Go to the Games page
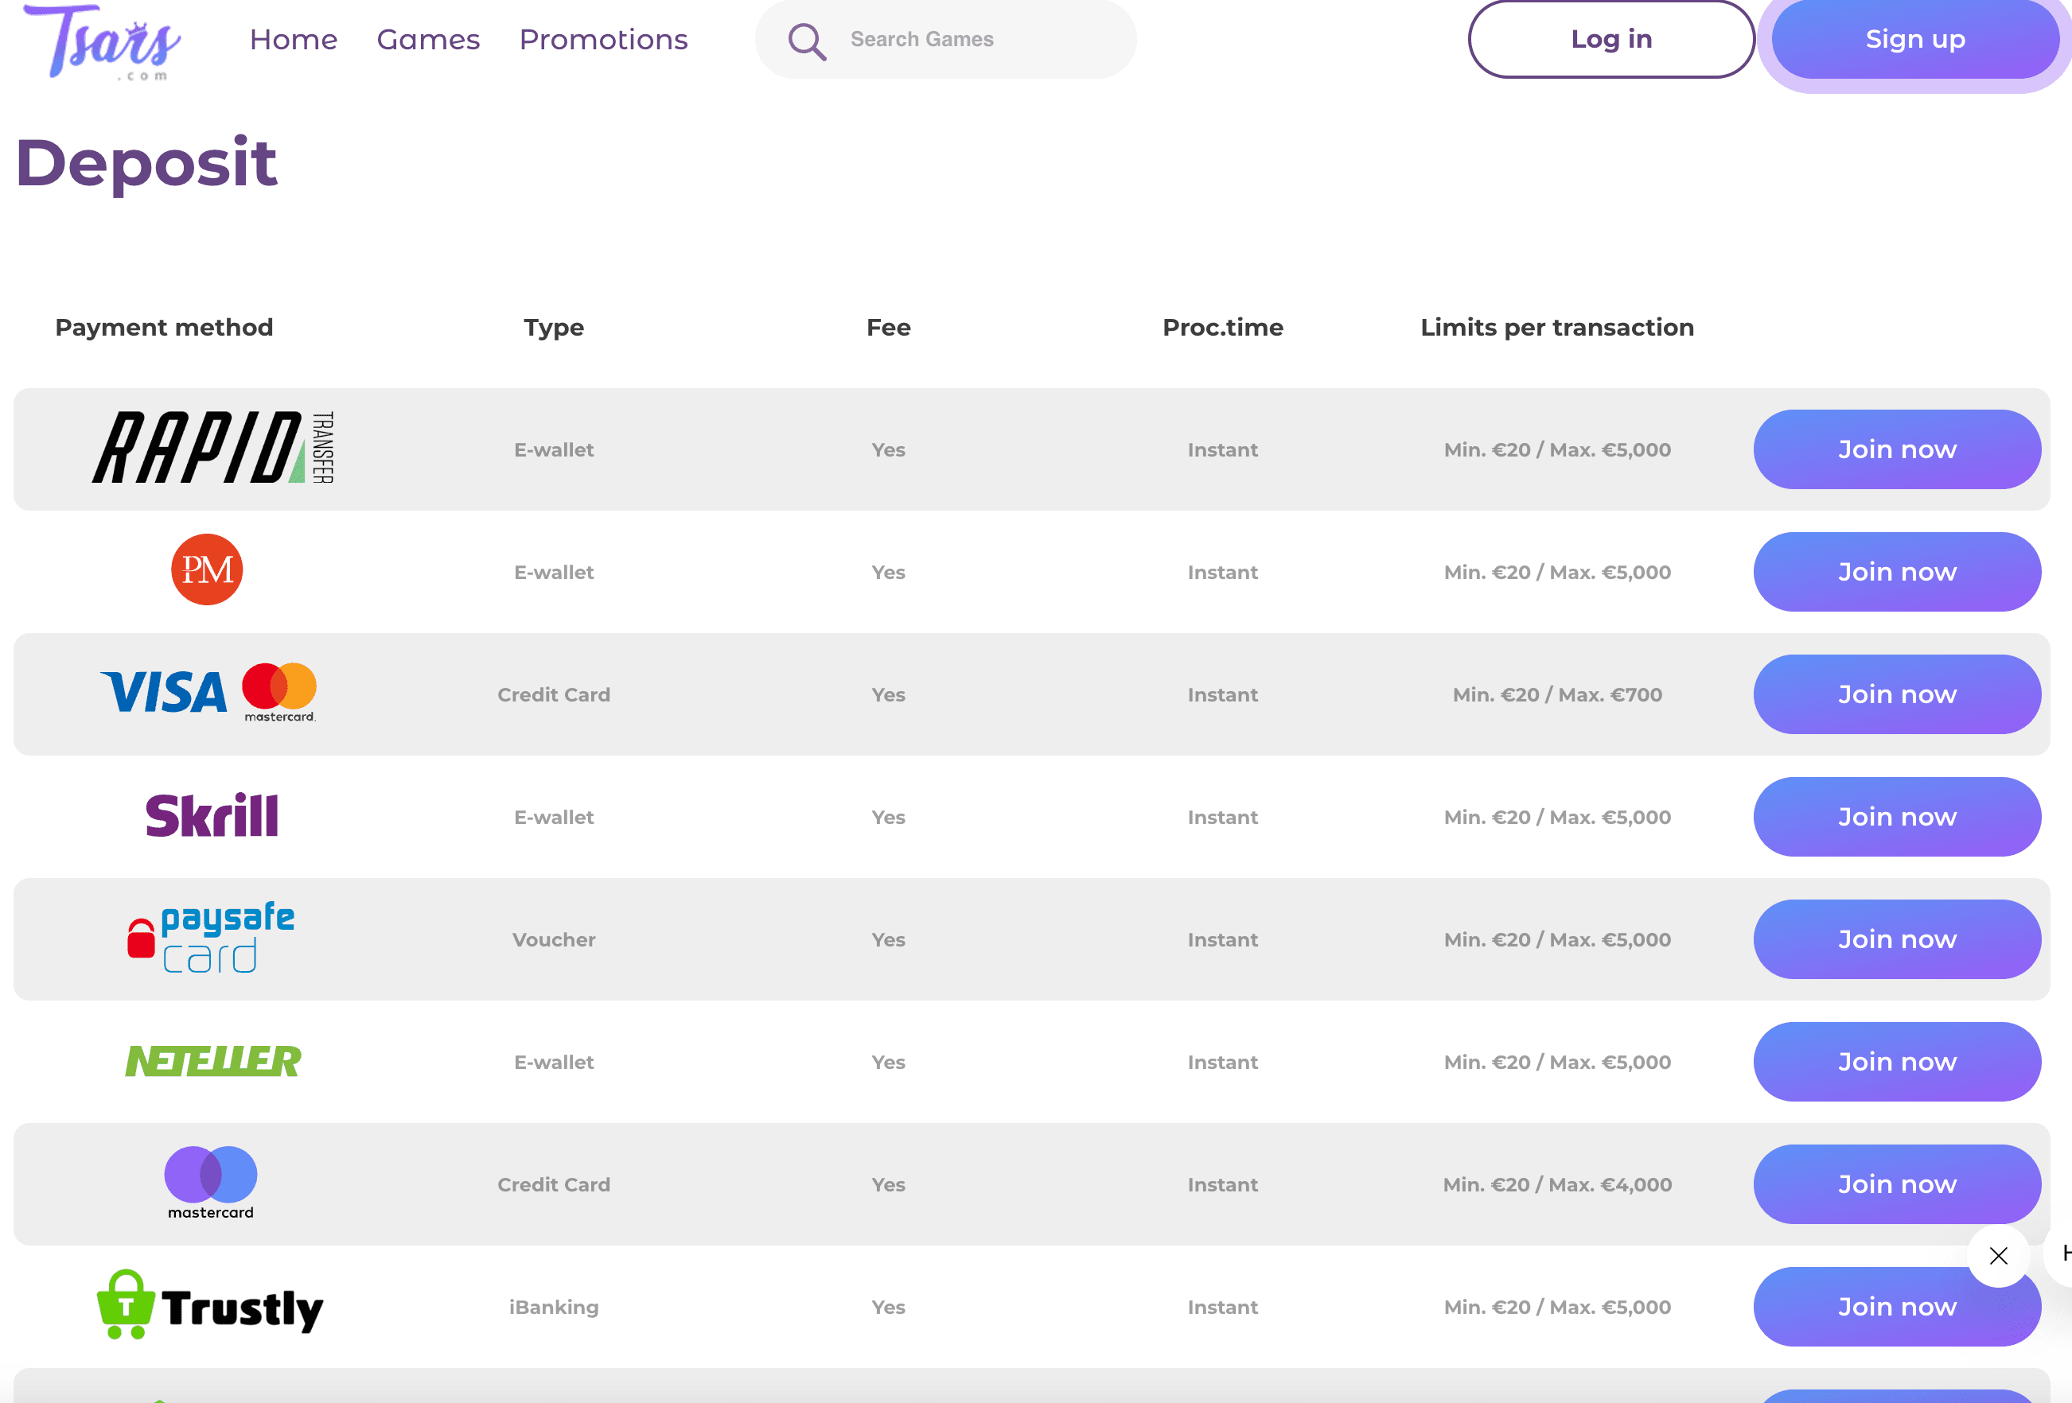Image resolution: width=2072 pixels, height=1403 pixels. [428, 39]
